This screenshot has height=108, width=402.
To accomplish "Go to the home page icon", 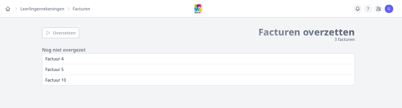I will pos(8,9).
